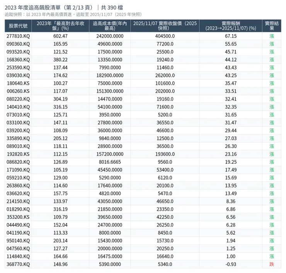
Task: Click the return value 1.00
Action: (231, 256)
